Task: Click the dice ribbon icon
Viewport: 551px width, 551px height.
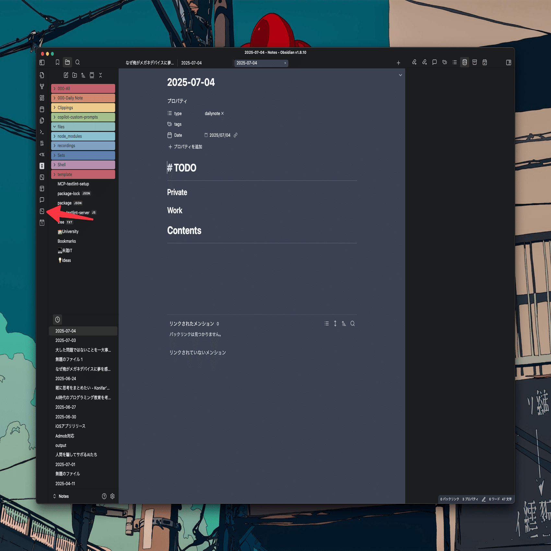Action: point(42,177)
